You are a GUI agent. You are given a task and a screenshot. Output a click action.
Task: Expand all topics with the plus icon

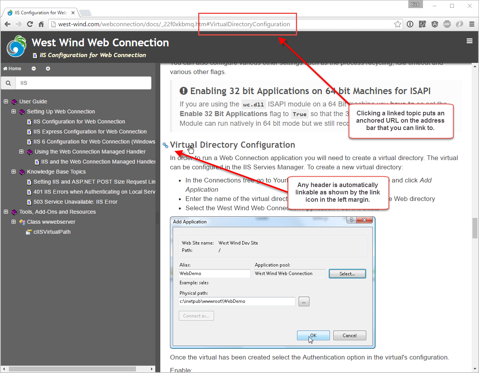click(x=48, y=69)
